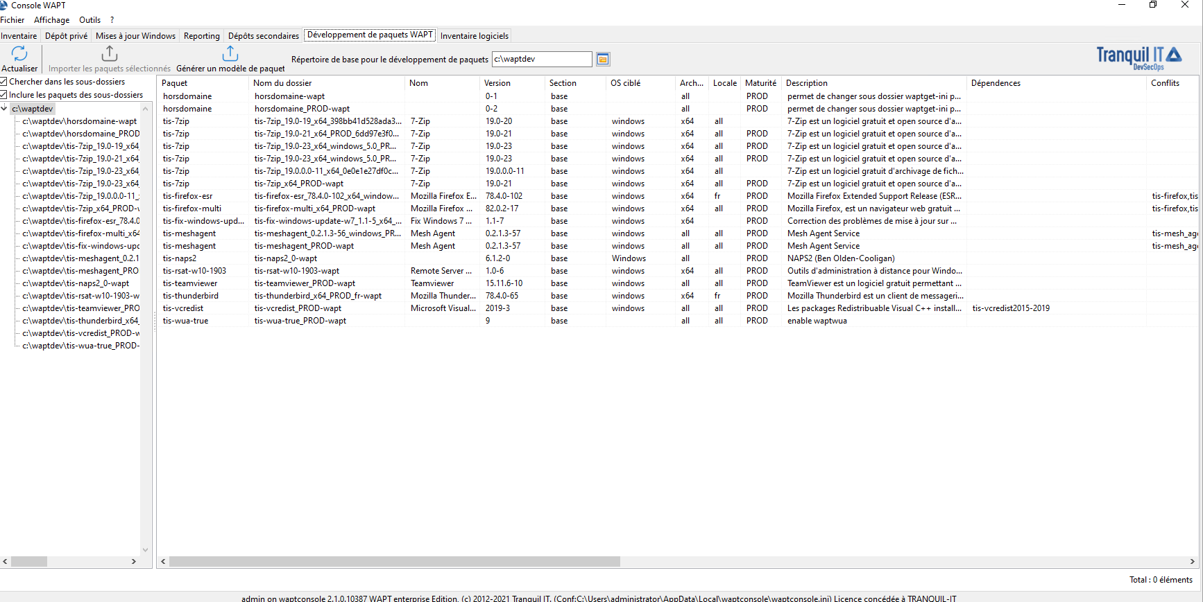Toggle Chercher dans les sous-dossiers checkbox
1203x602 pixels.
point(3,82)
